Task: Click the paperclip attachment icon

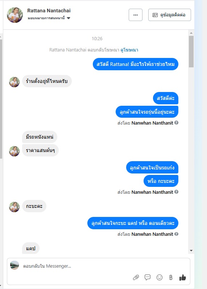Action: point(136,277)
